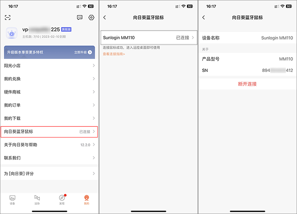The height and width of the screenshot is (214, 297).
Task: Tap battery indicator in right screen status bar
Action: coord(289,6)
